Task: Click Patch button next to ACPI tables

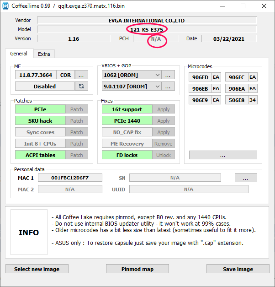Action: tap(77, 155)
